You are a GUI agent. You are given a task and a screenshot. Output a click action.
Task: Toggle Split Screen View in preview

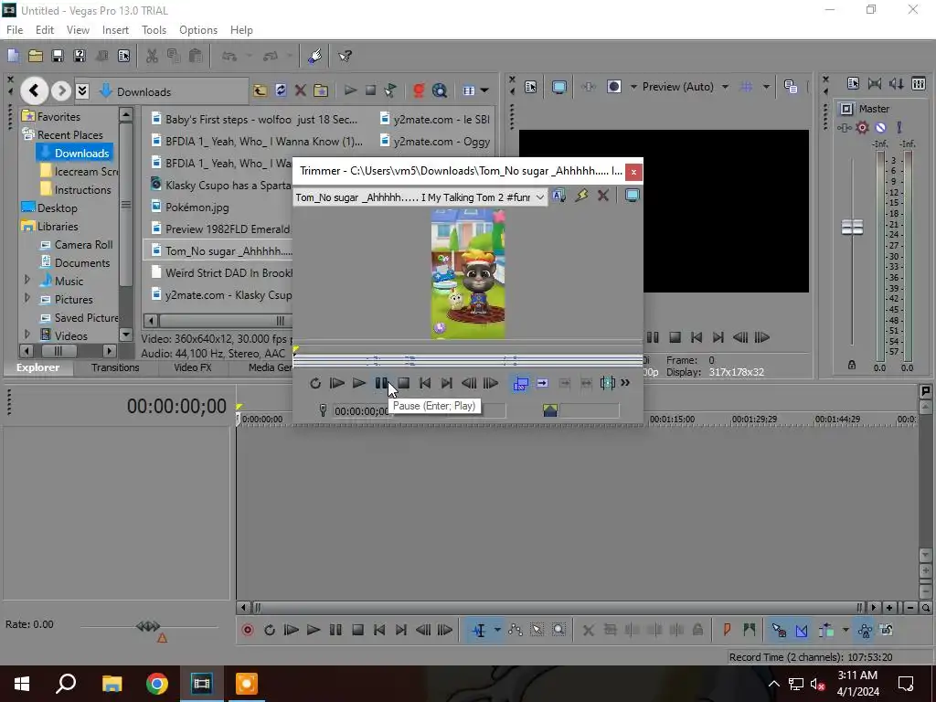click(614, 87)
